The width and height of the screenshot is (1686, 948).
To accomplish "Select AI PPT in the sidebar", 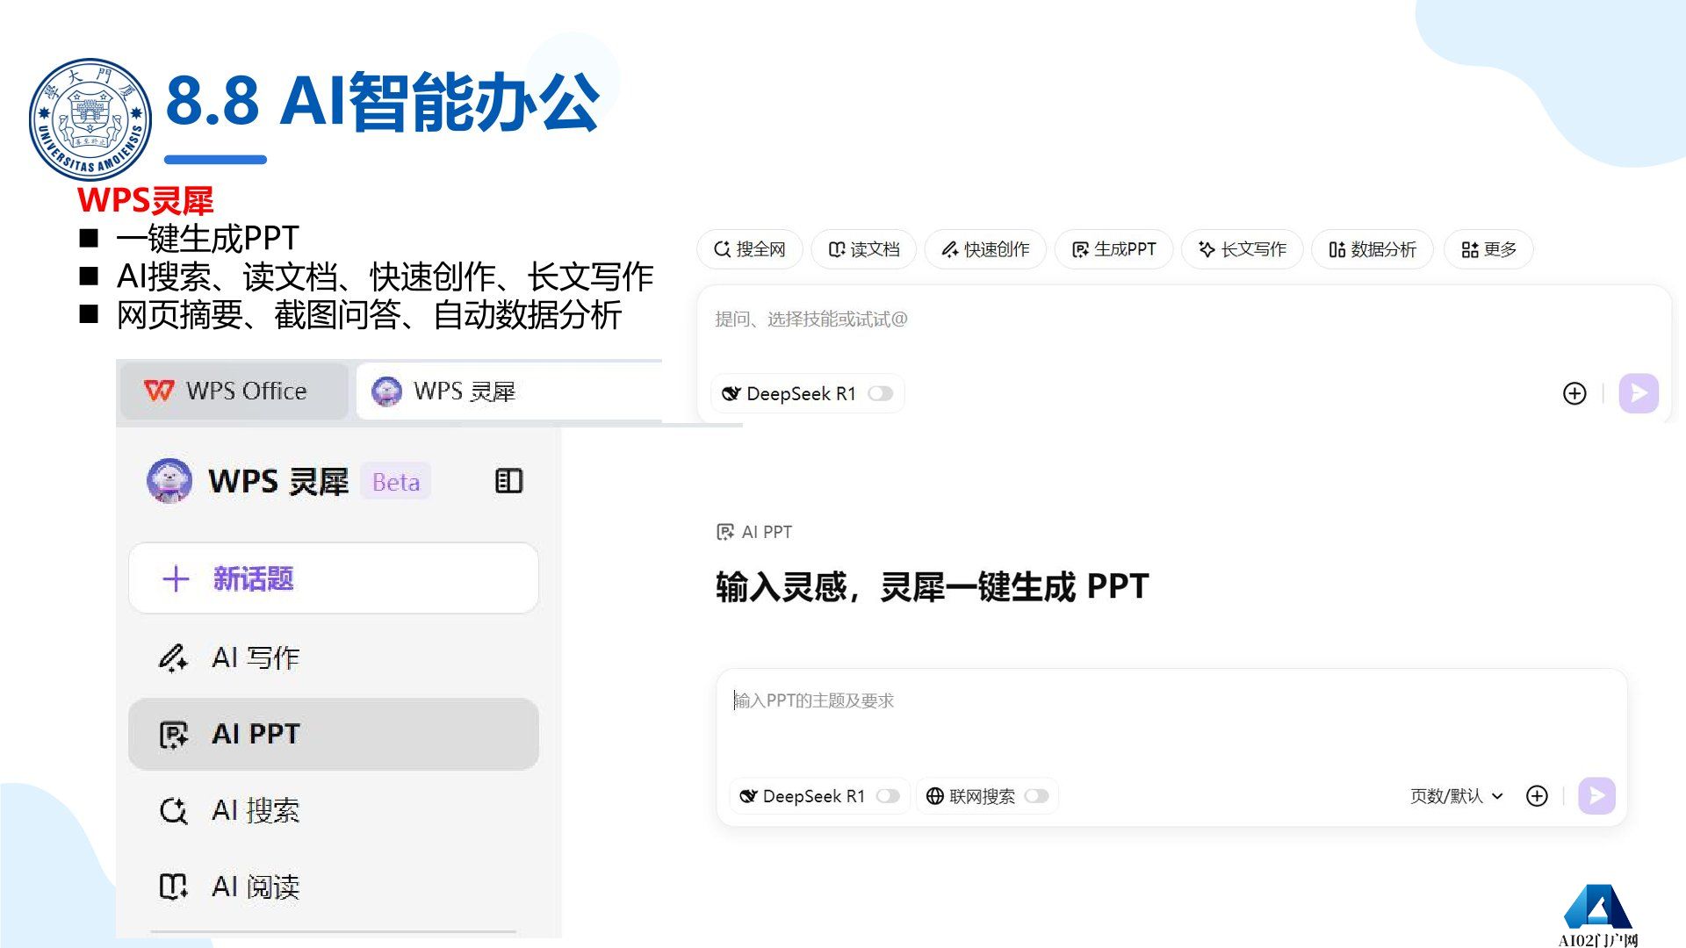I will click(334, 735).
